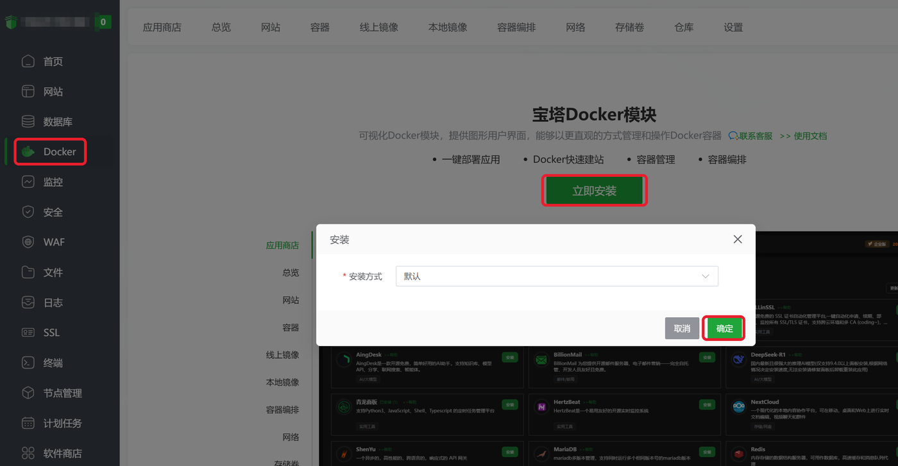Click 安装 button on MariaDB card

pyautogui.click(x=707, y=452)
